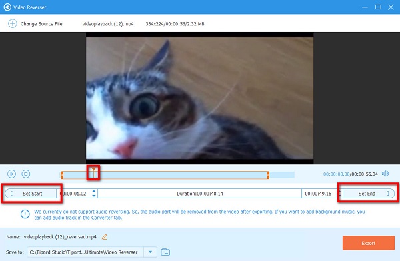Click the orange playhead marker on the timeline
The width and height of the screenshot is (400, 261).
tap(93, 172)
